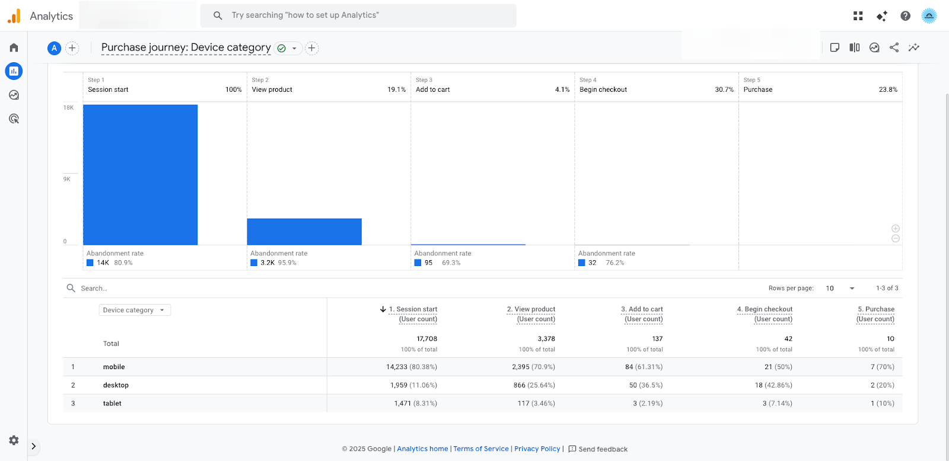The width and height of the screenshot is (949, 461).
Task: Open the Help question mark icon
Action: [x=905, y=16]
